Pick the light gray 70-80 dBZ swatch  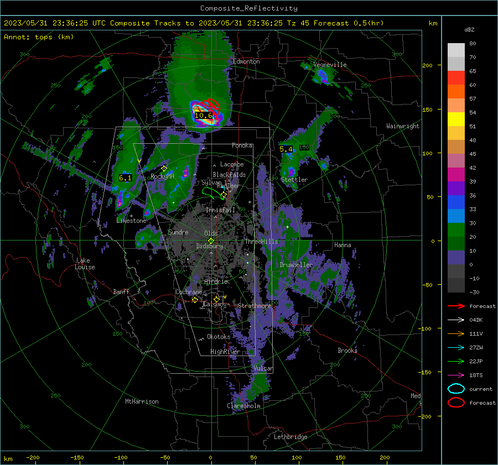[456, 50]
